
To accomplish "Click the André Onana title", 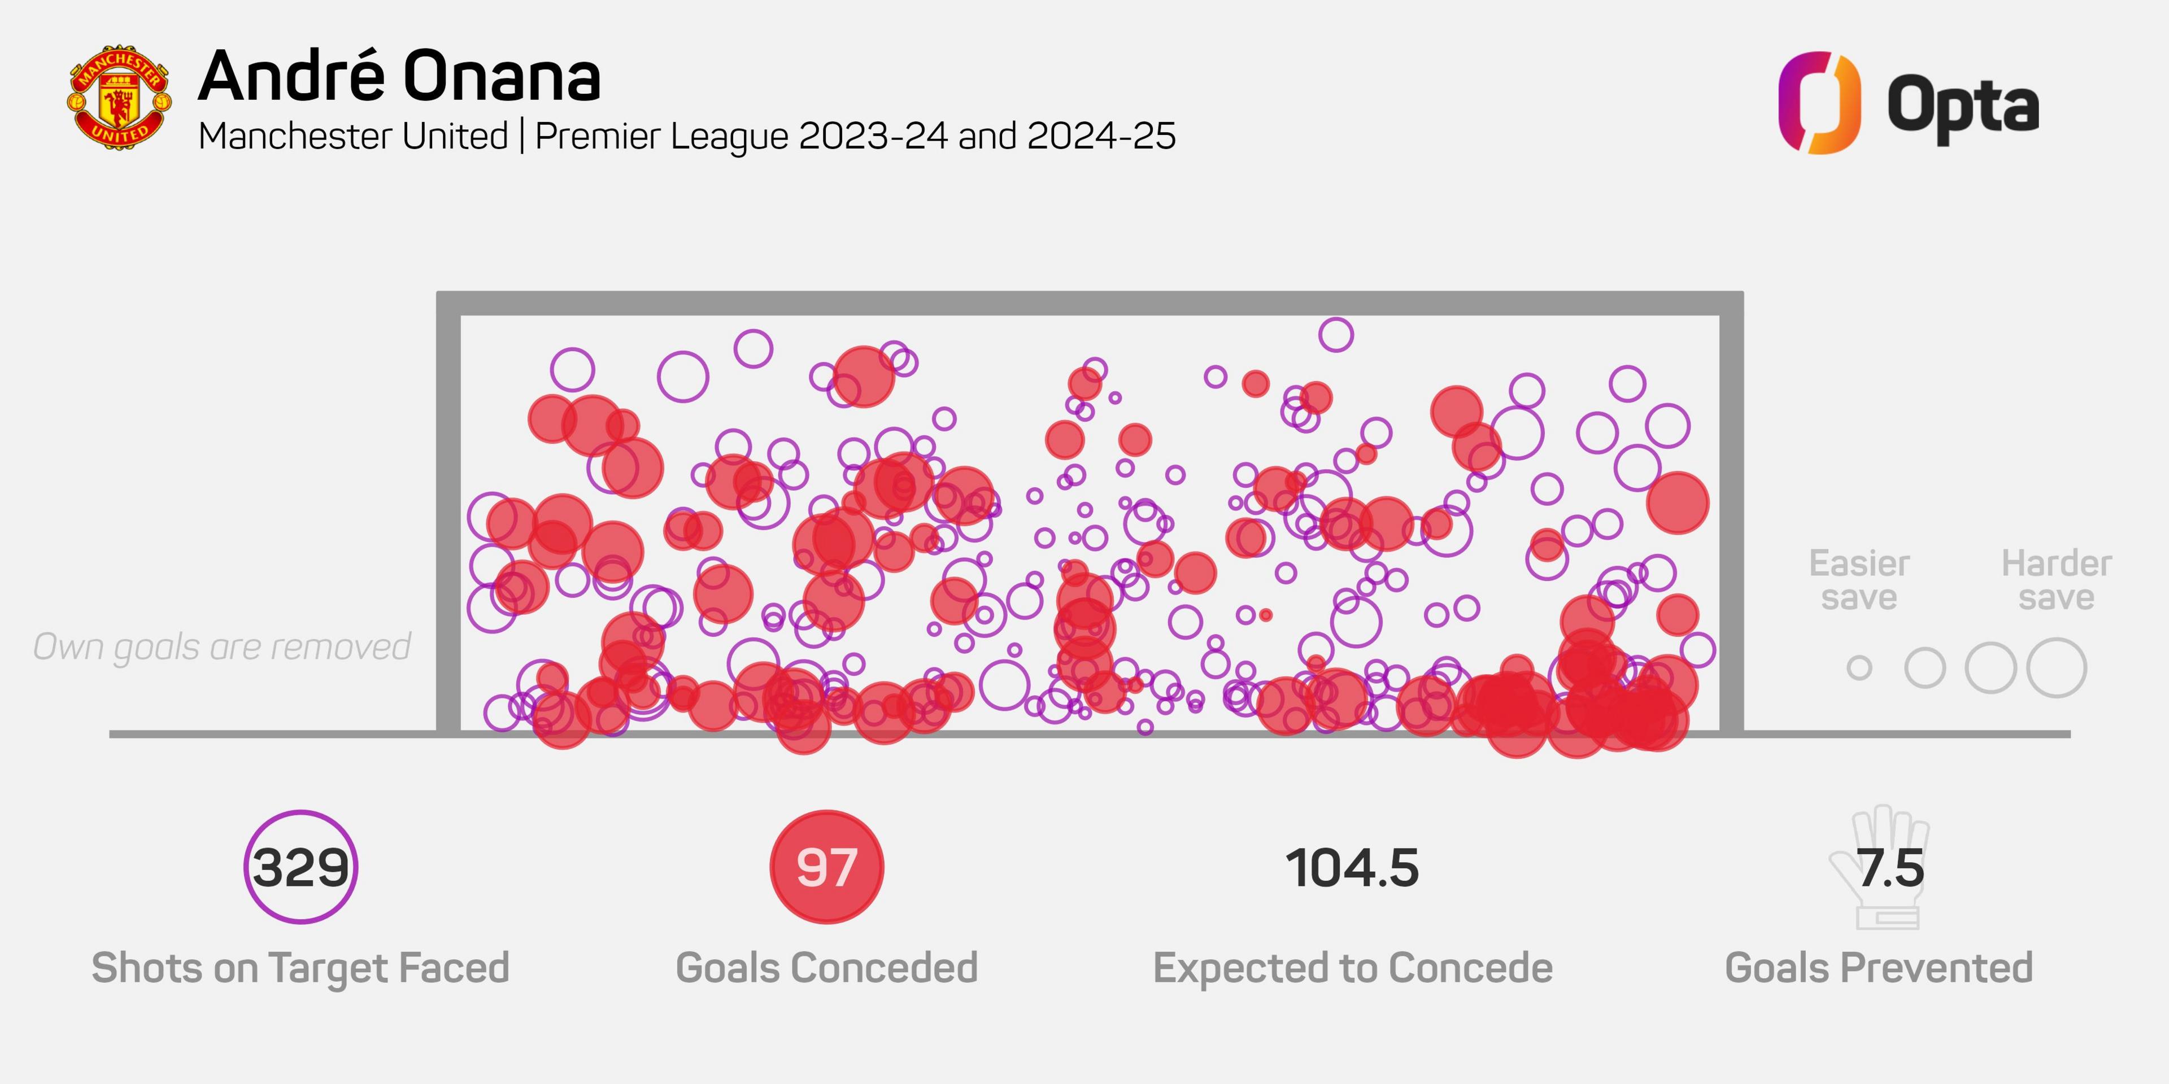I will [x=400, y=76].
